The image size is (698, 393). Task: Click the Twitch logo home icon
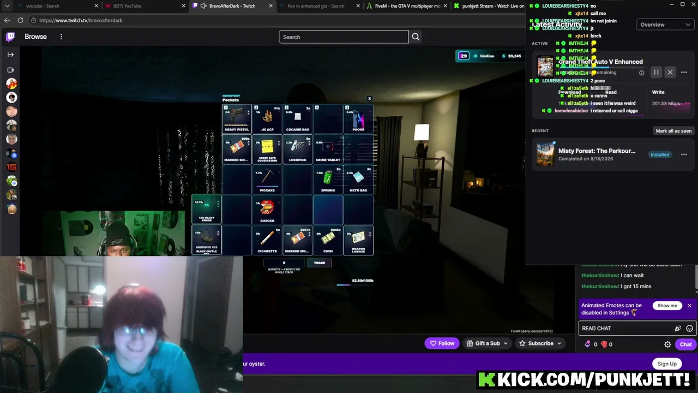point(10,37)
